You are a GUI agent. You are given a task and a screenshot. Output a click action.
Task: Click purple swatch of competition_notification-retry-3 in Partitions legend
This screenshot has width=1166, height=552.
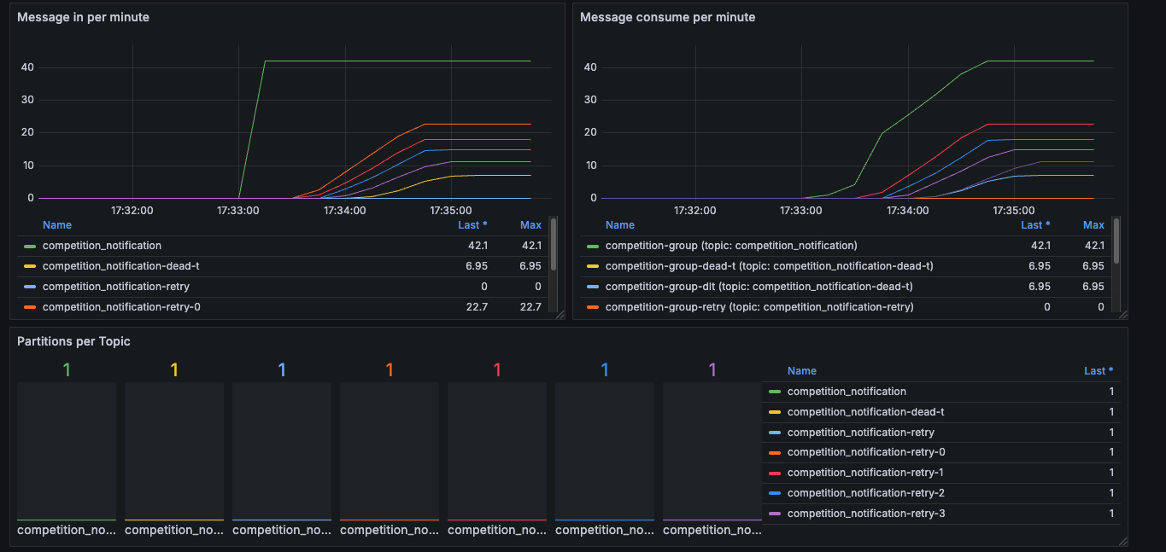(775, 514)
